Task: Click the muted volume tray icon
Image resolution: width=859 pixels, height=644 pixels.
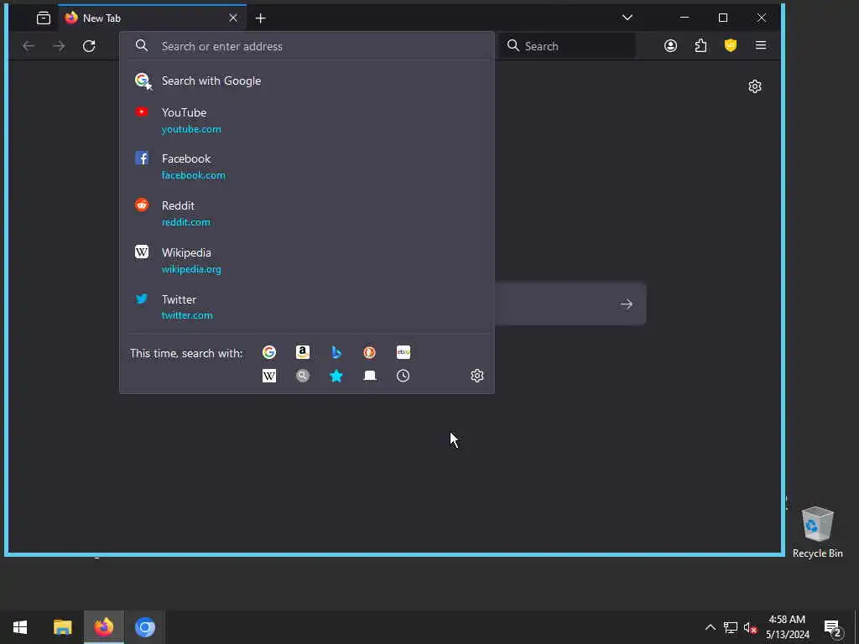Action: click(750, 627)
